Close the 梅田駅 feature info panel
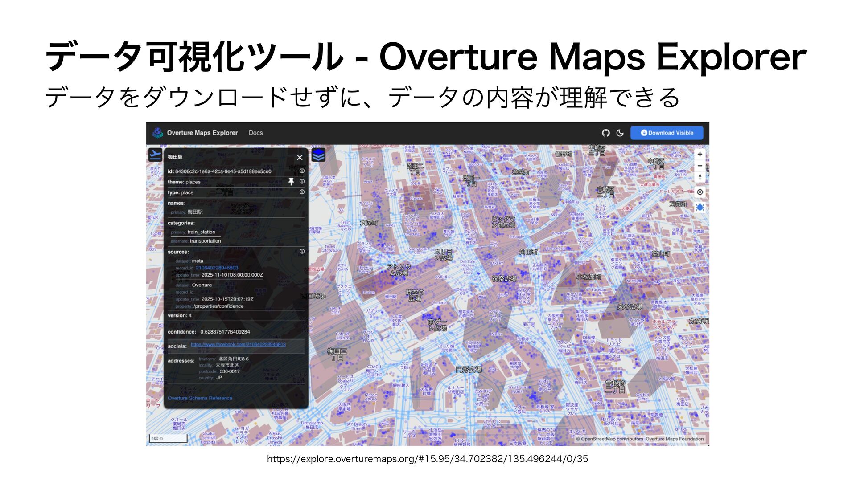Image resolution: width=856 pixels, height=481 pixels. point(300,158)
